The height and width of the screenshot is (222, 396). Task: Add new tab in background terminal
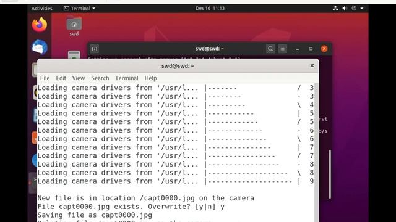pos(95,49)
